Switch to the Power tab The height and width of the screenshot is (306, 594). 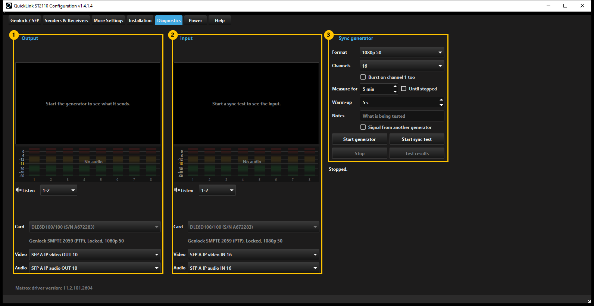coord(196,21)
